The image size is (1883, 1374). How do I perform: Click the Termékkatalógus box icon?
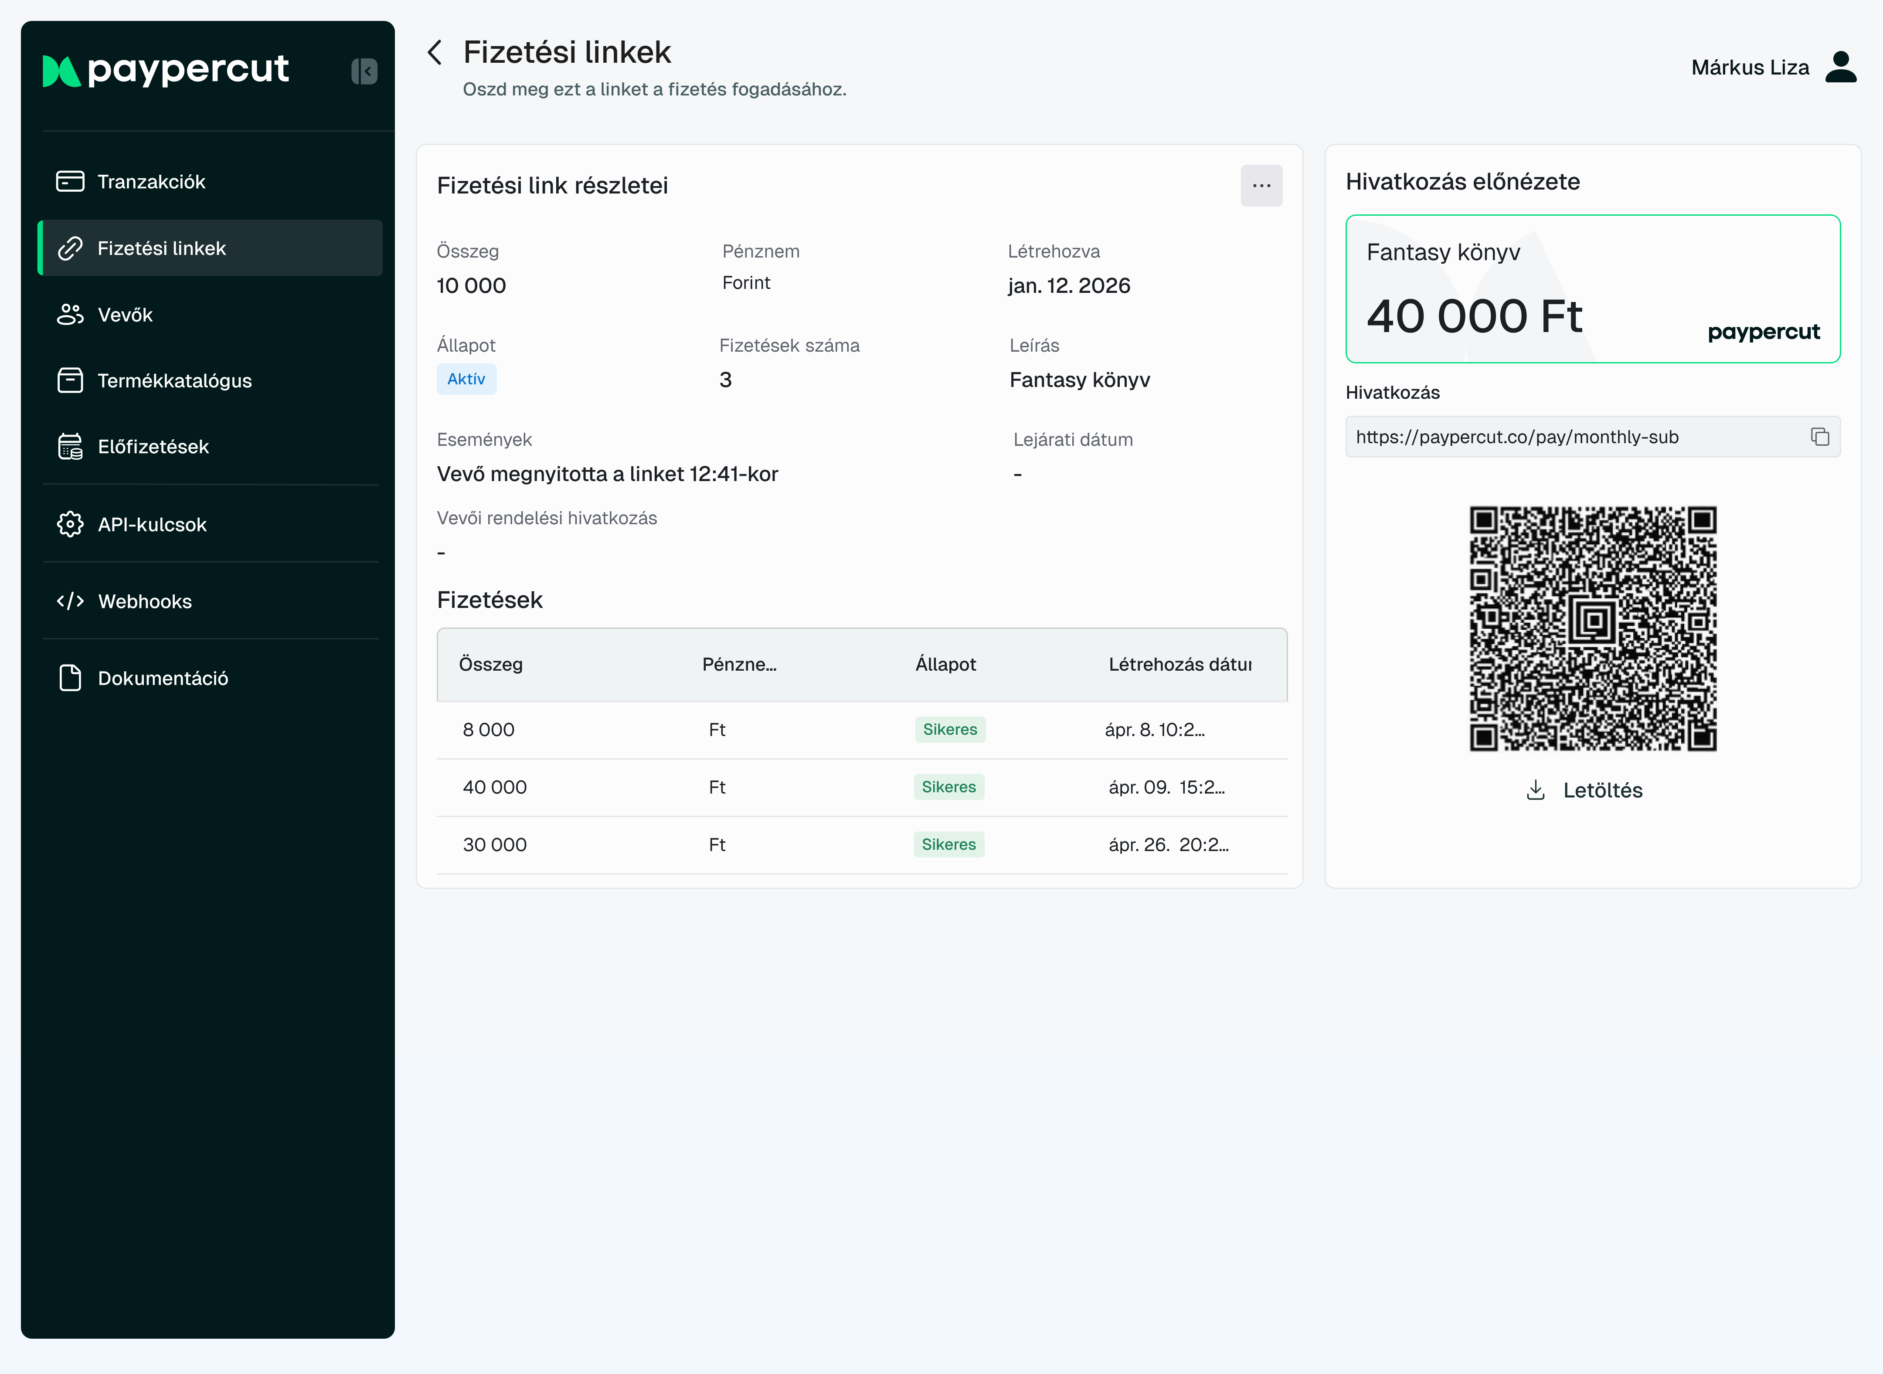pos(70,380)
